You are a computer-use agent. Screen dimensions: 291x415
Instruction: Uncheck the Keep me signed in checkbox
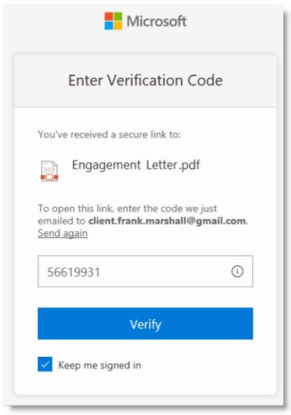45,364
